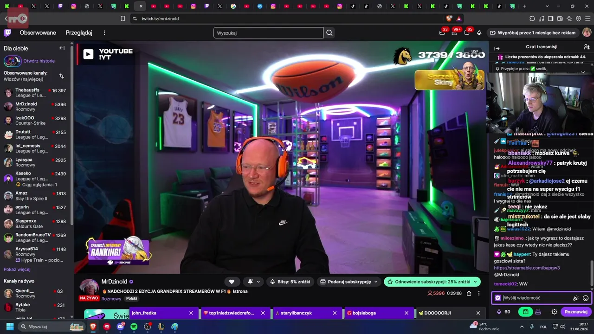
Task: Sort followed channels by viewers
Action: click(62, 76)
